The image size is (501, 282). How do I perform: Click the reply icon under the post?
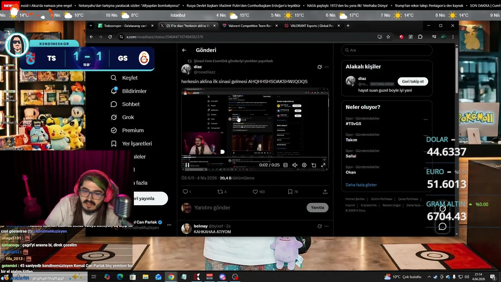[x=186, y=192]
